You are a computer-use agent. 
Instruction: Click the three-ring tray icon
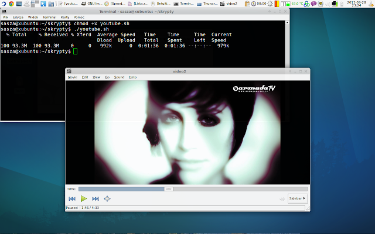306,4
